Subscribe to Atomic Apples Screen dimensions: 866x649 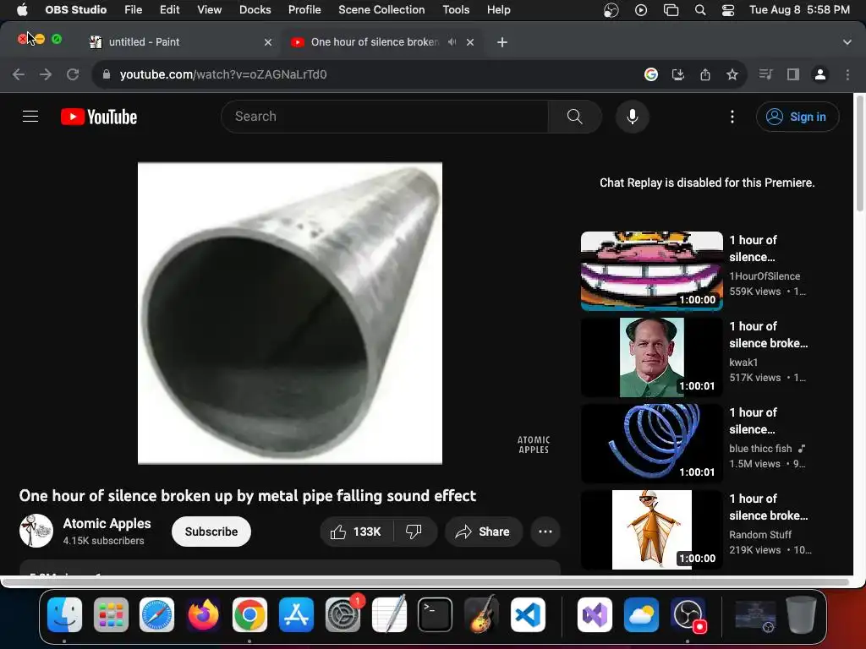211,532
